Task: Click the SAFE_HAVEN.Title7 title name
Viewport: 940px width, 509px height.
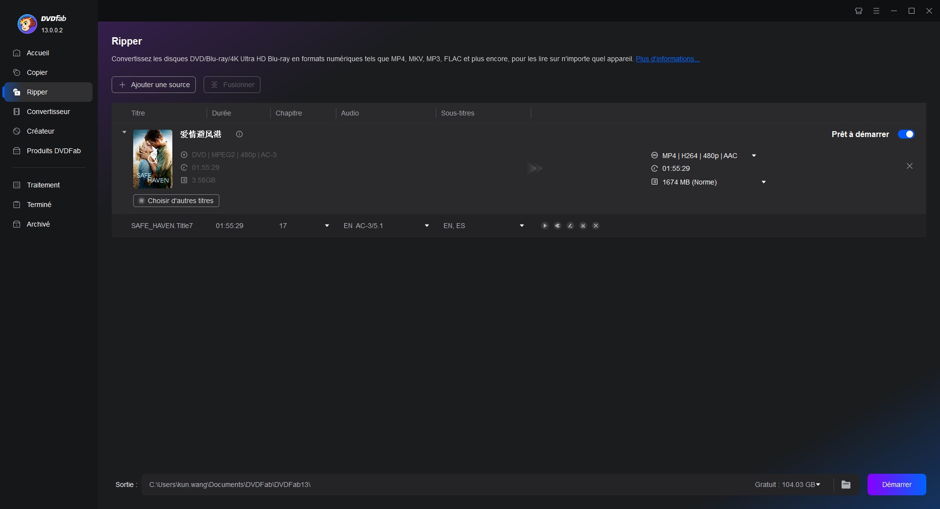Action: click(x=162, y=226)
